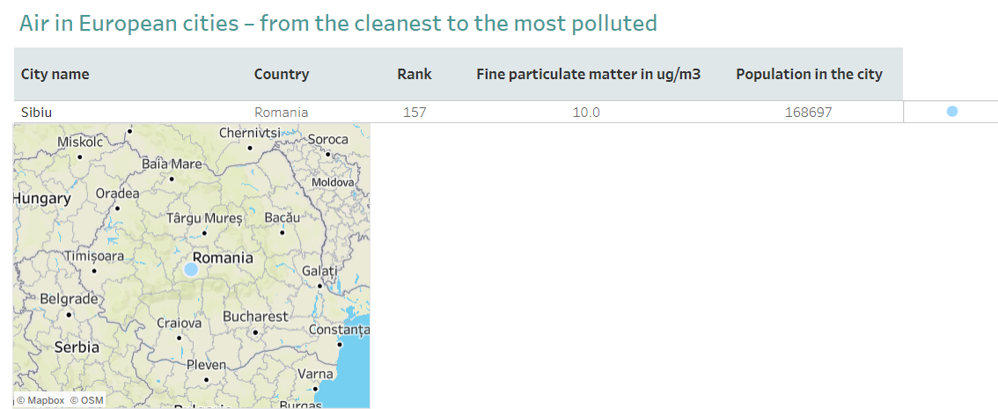Viewport: 998px width, 409px height.
Task: Click the particulate value 10.0
Action: pyautogui.click(x=586, y=113)
